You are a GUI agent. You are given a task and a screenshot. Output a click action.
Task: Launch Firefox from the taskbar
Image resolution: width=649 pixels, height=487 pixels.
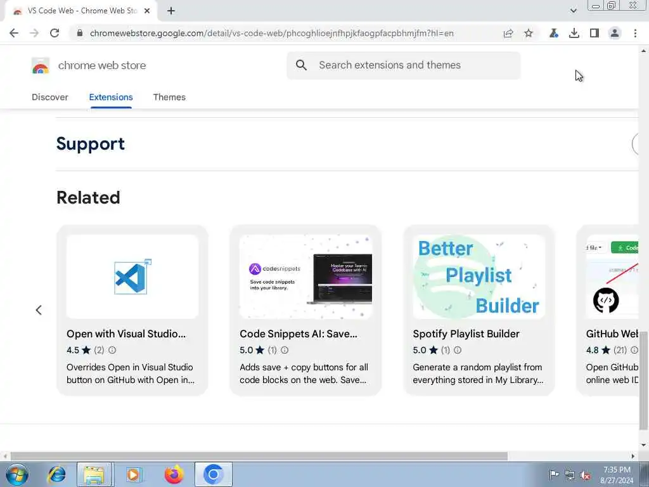174,474
